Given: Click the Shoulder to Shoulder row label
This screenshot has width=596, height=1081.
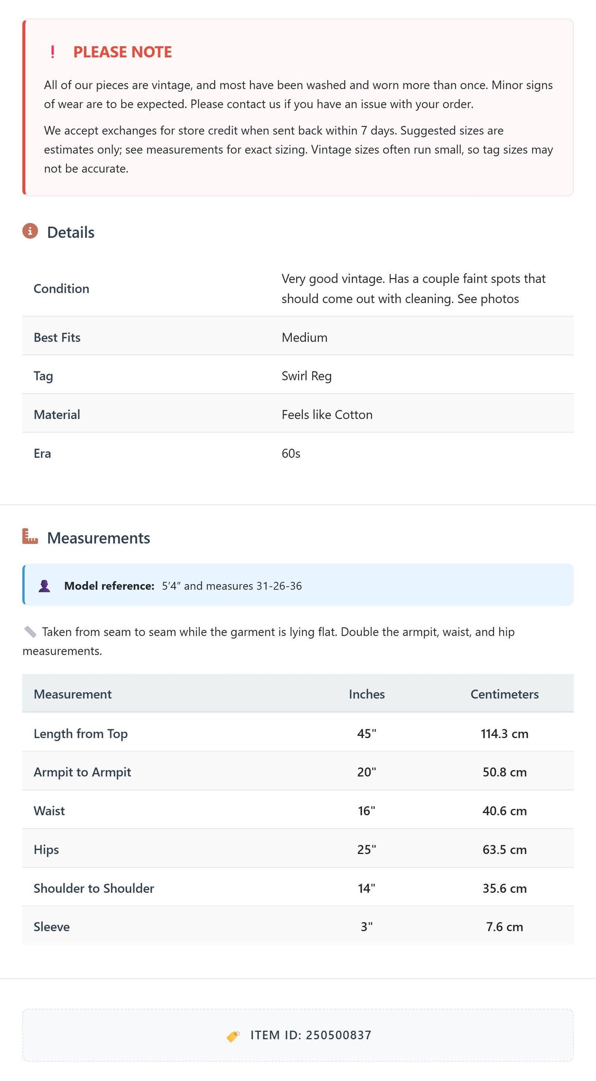Looking at the screenshot, I should tap(94, 888).
